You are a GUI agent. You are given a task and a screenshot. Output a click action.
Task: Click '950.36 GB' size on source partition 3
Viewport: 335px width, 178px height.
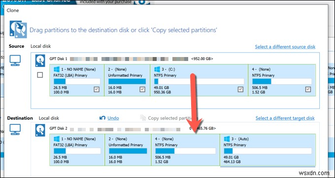[162, 92]
